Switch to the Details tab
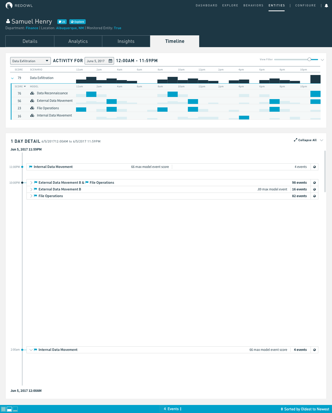332x413 pixels. (30, 41)
